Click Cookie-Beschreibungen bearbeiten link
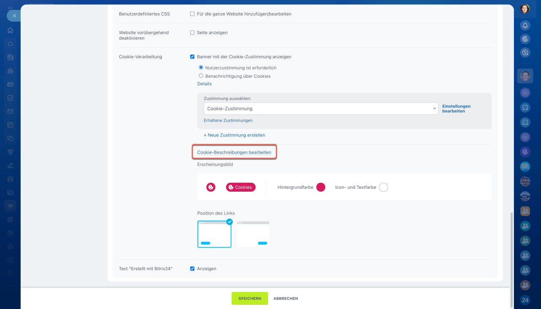541x309 pixels. click(x=234, y=152)
